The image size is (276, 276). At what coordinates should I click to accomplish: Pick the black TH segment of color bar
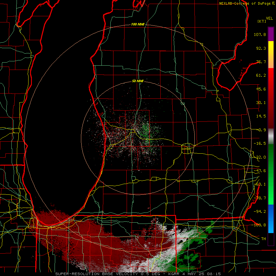[x=271, y=239]
